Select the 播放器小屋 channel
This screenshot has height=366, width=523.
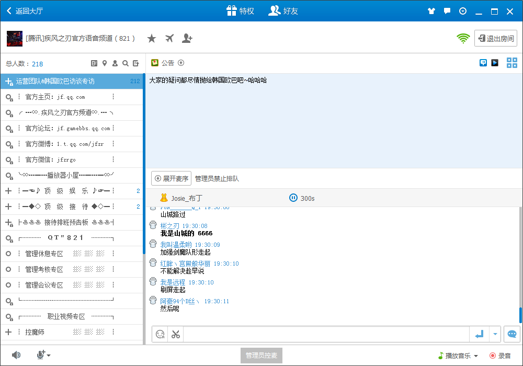click(71, 175)
